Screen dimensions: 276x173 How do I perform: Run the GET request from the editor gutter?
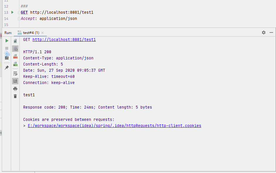(x=12, y=12)
